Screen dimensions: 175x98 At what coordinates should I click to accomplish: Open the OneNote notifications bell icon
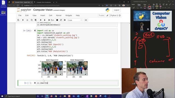[163, 4]
